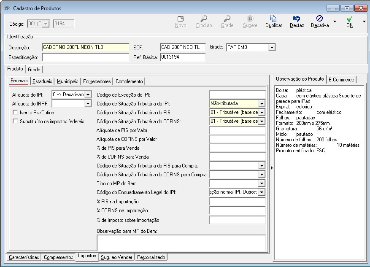The image size is (370, 267).
Task: Click Observação para MP do Bem text area
Action: click(x=181, y=243)
